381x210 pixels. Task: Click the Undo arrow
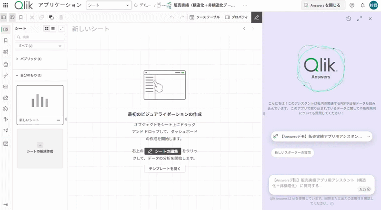pyautogui.click(x=172, y=17)
